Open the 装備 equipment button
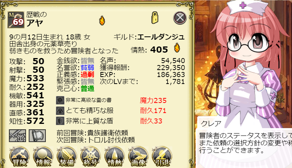The width and height of the screenshot is (292, 168). (67, 156)
